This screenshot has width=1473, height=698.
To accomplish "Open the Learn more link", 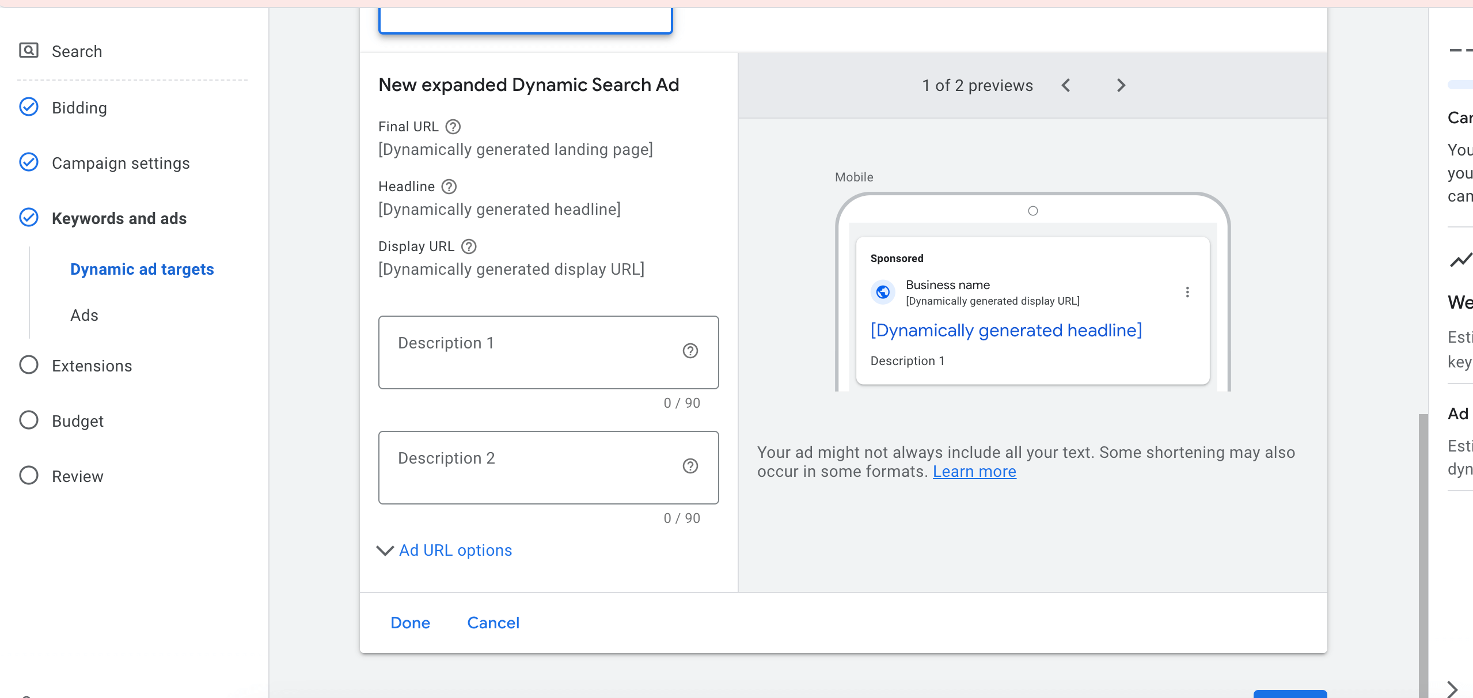I will 974,471.
